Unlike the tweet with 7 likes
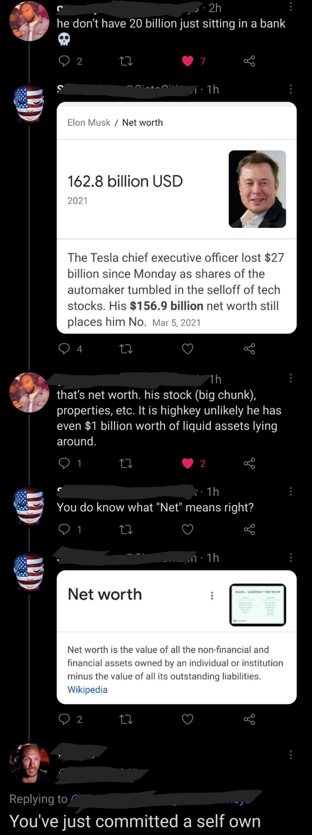 click(x=188, y=61)
